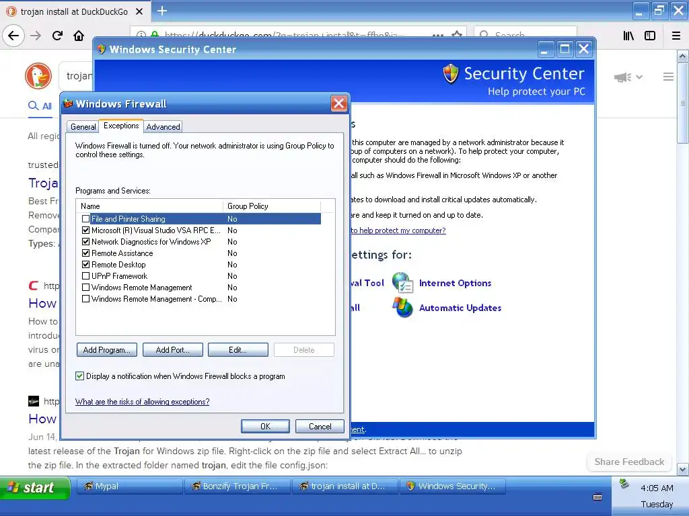Open Internet Options link in Security Center
This screenshot has width=689, height=516.
pyautogui.click(x=456, y=283)
